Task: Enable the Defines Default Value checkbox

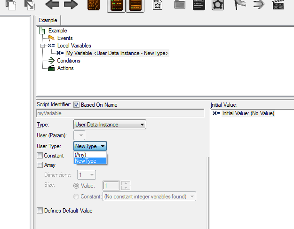Action: [40, 211]
